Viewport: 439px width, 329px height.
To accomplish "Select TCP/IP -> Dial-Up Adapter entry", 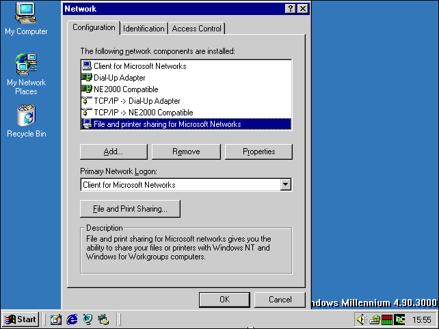I will pyautogui.click(x=186, y=100).
